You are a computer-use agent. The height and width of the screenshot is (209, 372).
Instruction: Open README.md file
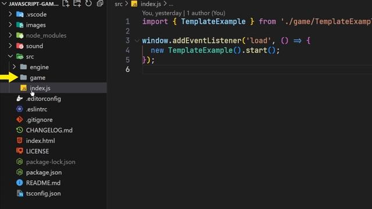point(43,183)
